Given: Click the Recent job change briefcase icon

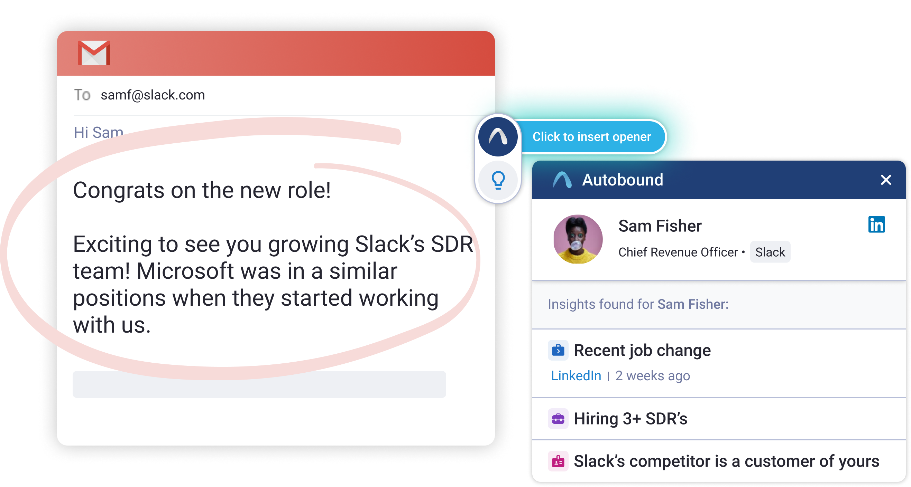Looking at the screenshot, I should (558, 350).
